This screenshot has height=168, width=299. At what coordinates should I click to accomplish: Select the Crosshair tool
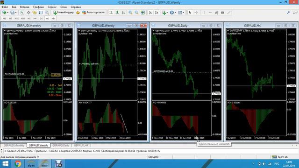coord(196,13)
